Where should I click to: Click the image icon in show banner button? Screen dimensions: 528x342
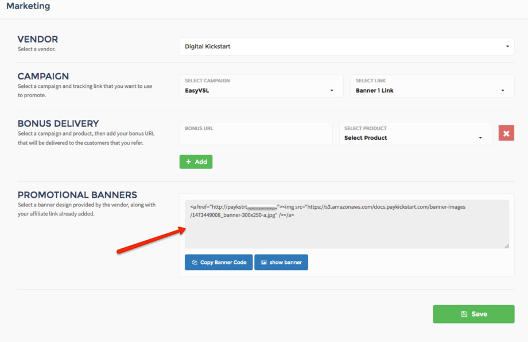(x=263, y=263)
